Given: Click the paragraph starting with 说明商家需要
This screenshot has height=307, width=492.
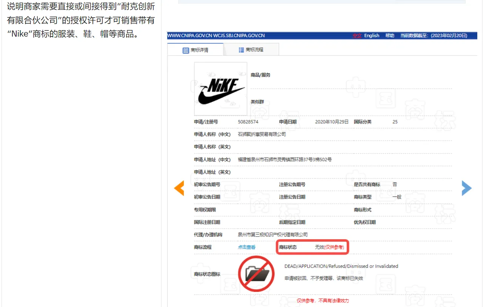Looking at the screenshot, I should coord(81,20).
